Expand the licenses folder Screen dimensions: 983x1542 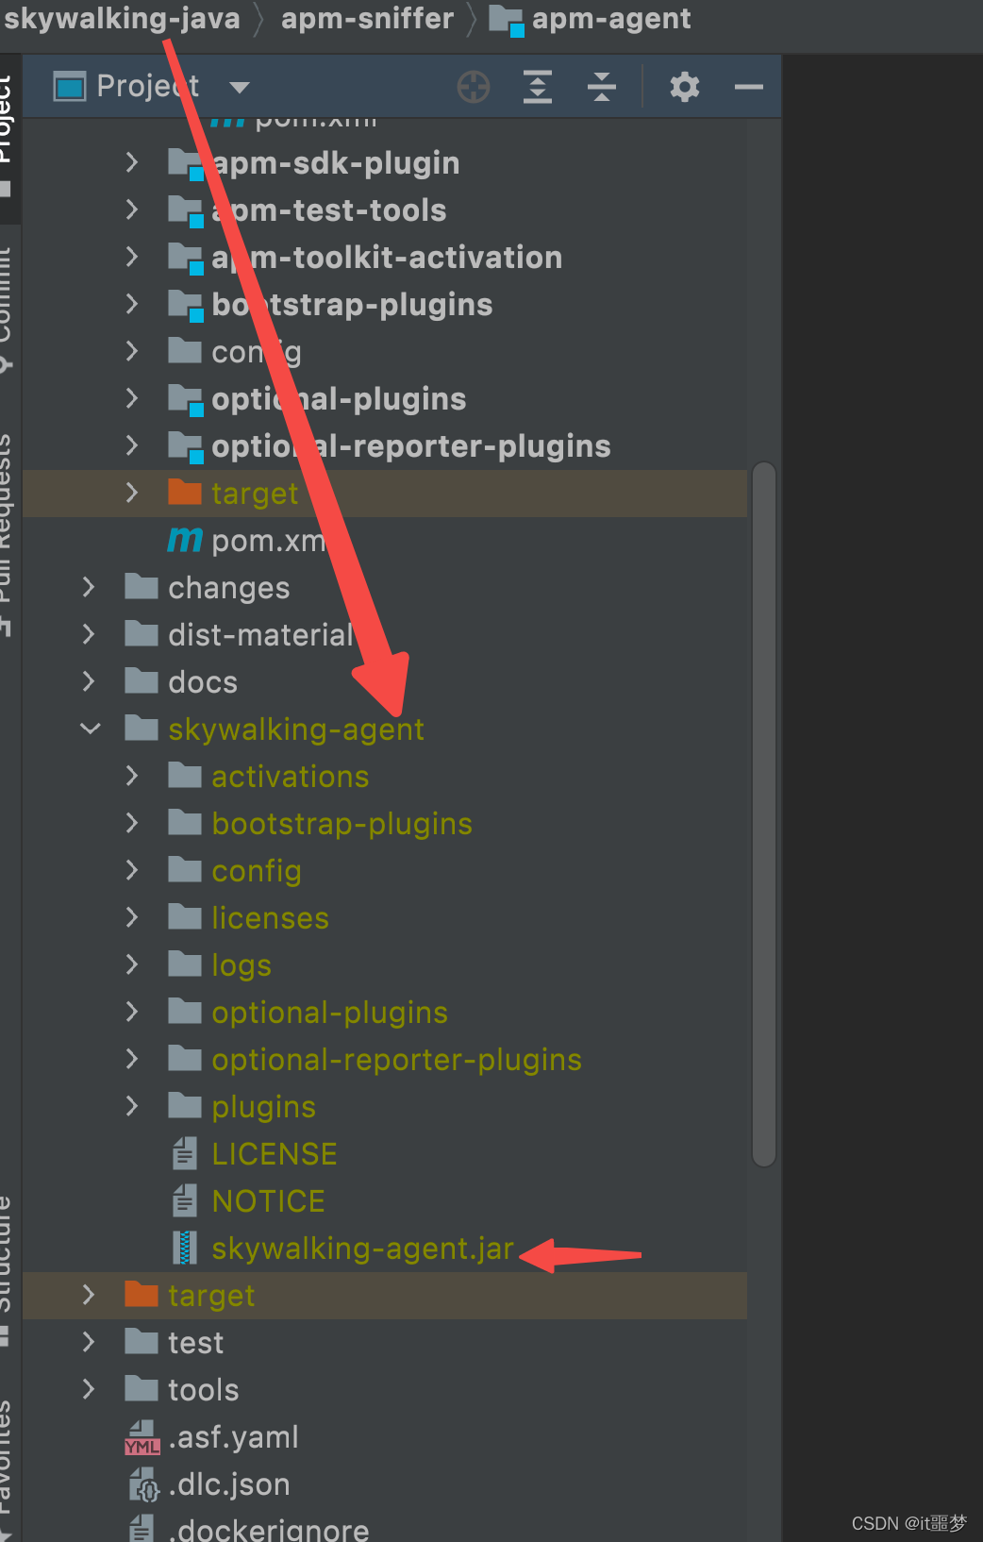coord(132,917)
